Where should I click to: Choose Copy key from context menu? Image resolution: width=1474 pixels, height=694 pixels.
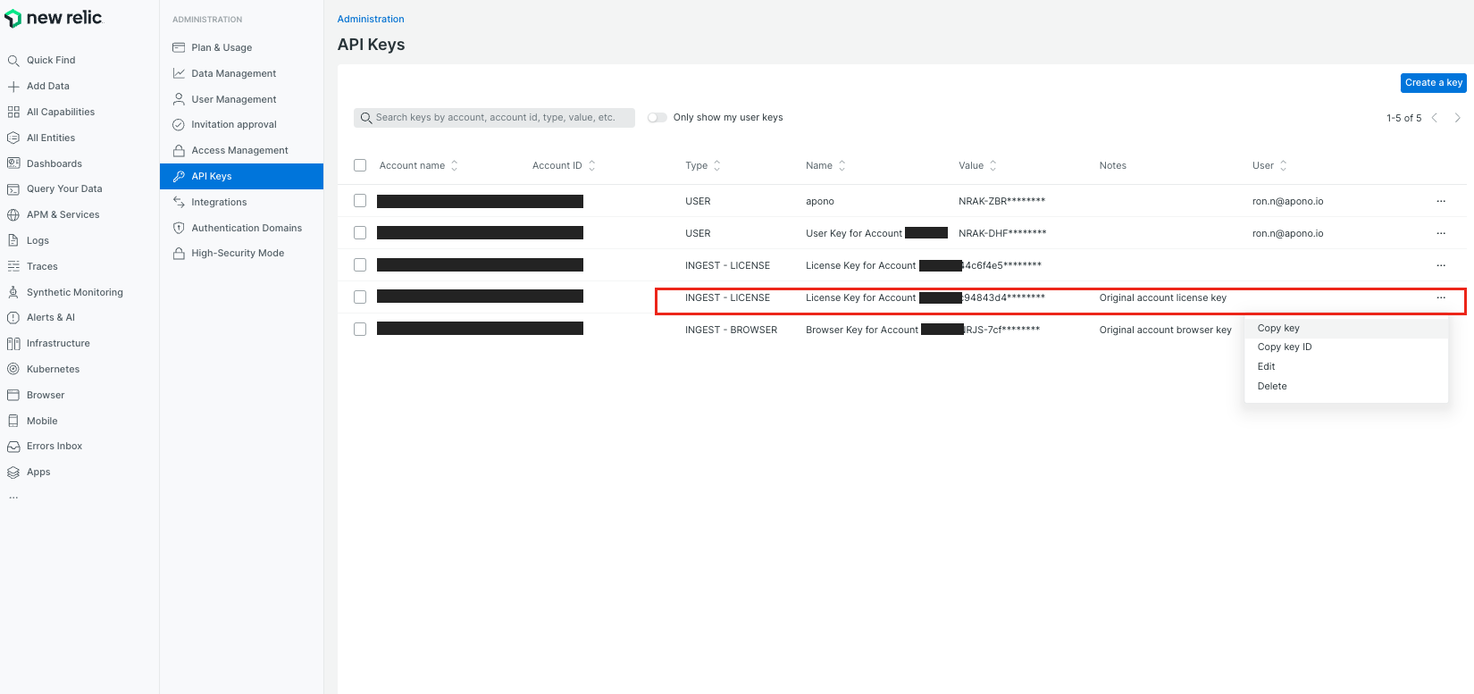1278,328
